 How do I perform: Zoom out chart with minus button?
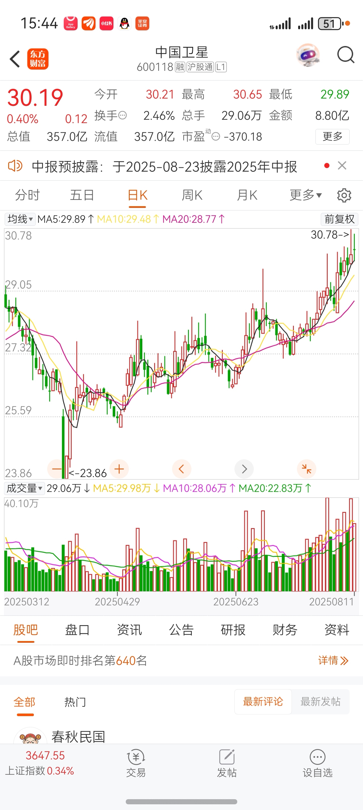pyautogui.click(x=56, y=469)
